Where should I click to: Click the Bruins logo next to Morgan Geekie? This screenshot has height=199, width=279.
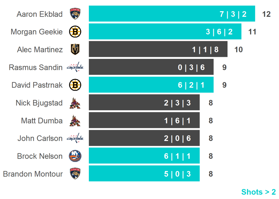[x=75, y=32]
